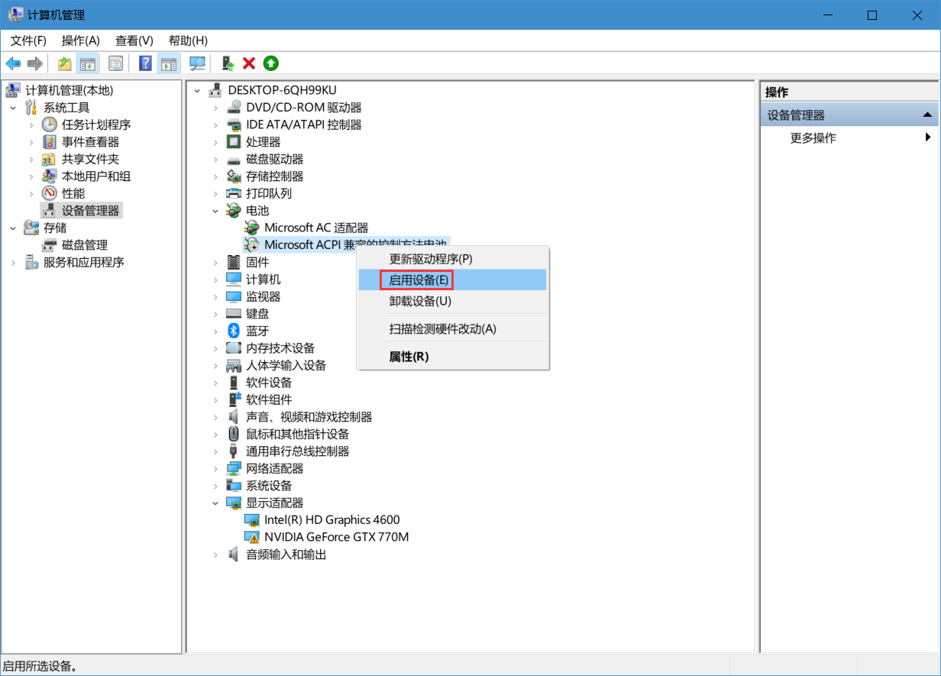Click the green enable device toolbar icon
941x676 pixels.
[270, 63]
